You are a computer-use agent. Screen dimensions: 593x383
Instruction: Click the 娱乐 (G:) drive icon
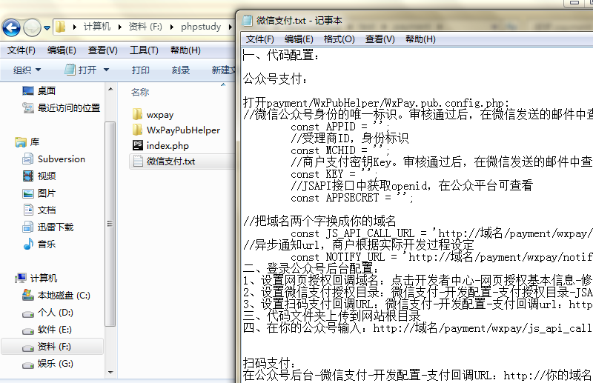pyautogui.click(x=28, y=365)
